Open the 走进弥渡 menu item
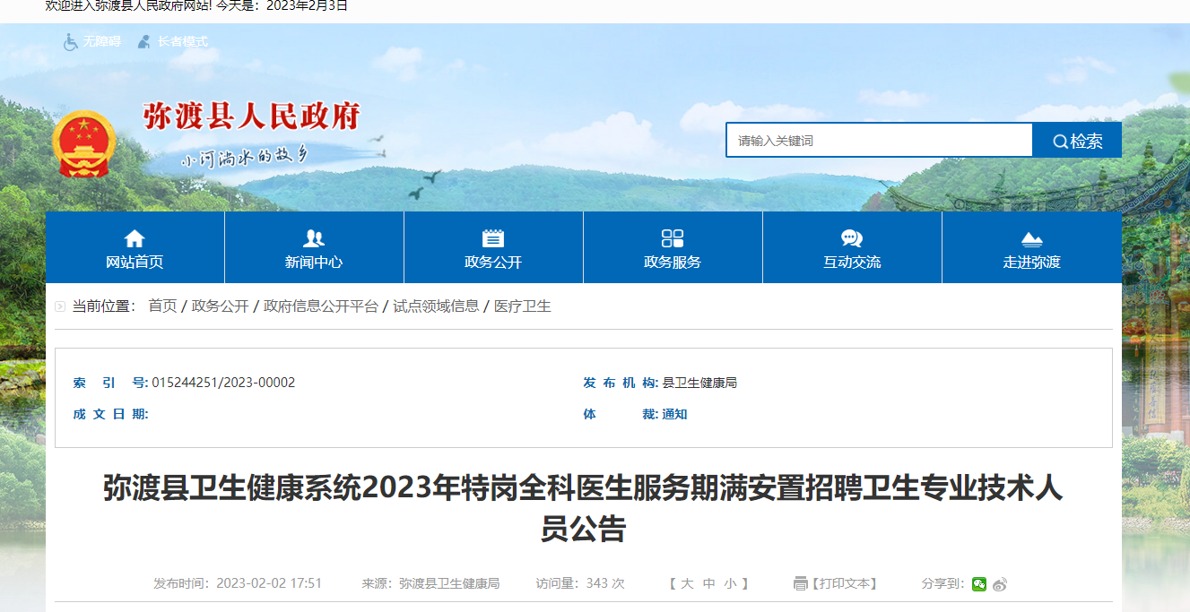 click(x=1032, y=263)
